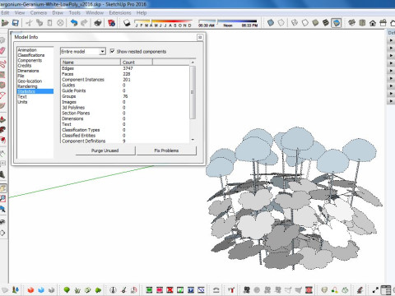Click the Fix Problems button
This screenshot has height=296, width=395.
click(x=166, y=150)
